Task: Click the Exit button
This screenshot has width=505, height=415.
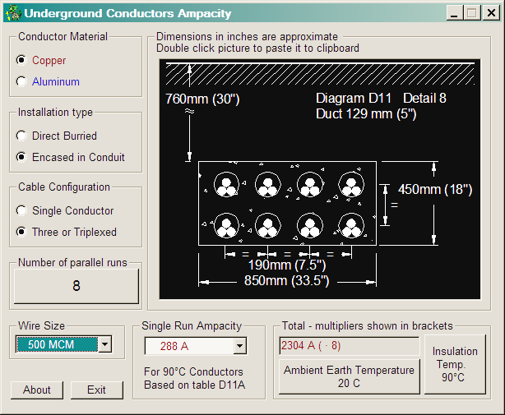Action: [97, 390]
